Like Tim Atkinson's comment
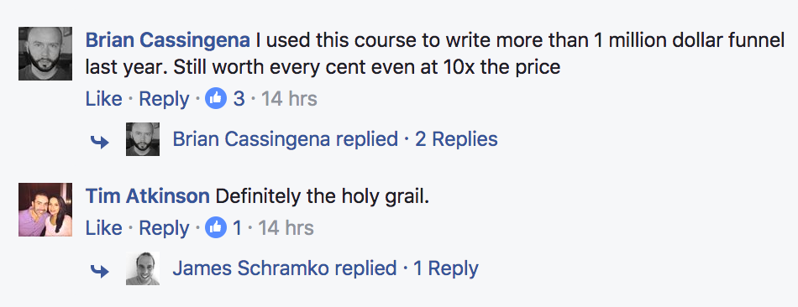Viewport: 798px width, 307px height. tap(104, 228)
